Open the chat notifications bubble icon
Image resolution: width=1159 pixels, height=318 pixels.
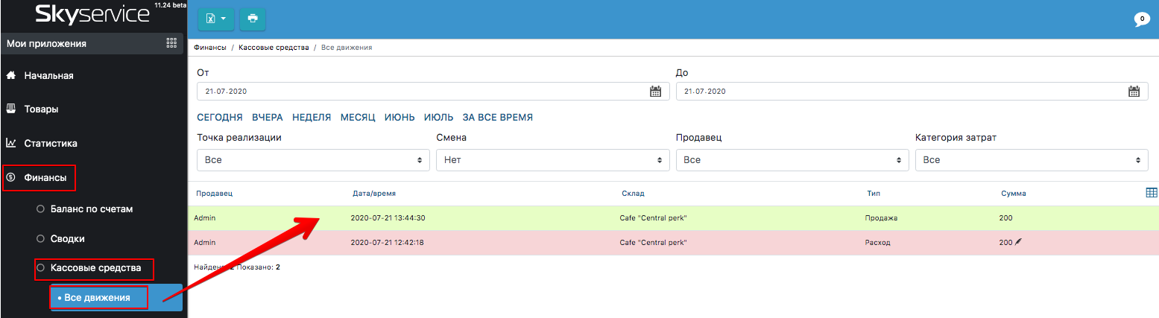click(x=1140, y=19)
